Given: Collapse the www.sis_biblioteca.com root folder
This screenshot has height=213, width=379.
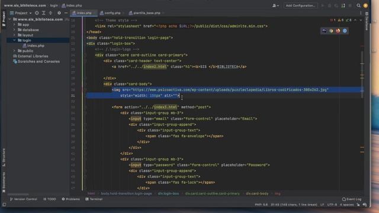Looking at the screenshot, I should click(9, 20).
